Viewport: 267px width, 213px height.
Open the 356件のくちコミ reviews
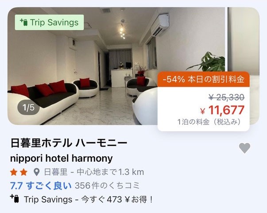point(107,186)
